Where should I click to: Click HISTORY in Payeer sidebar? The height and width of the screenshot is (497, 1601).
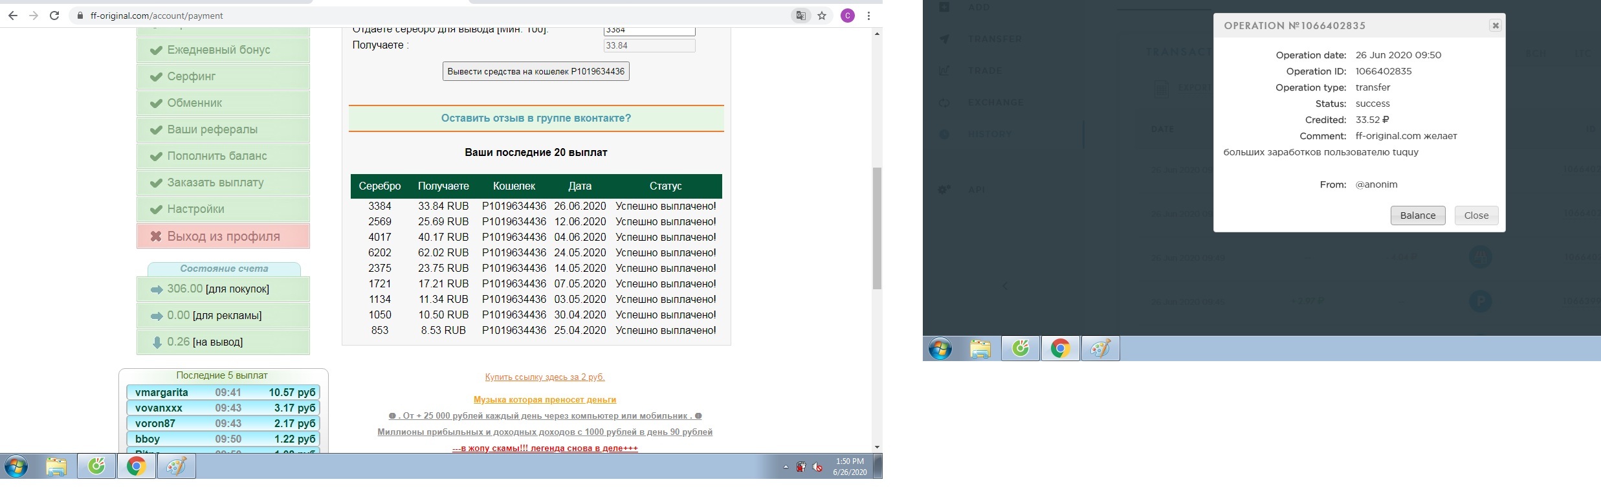coord(989,134)
